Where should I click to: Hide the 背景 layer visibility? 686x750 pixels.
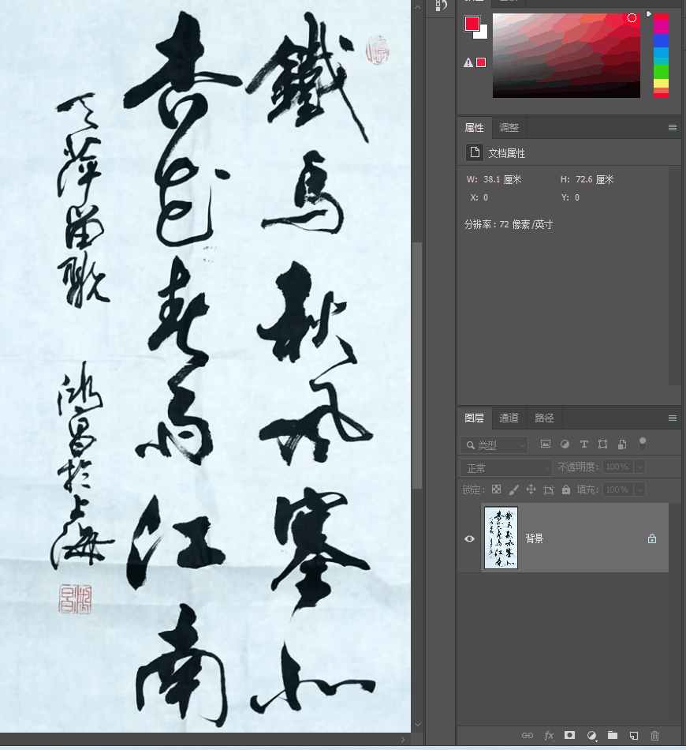(469, 538)
